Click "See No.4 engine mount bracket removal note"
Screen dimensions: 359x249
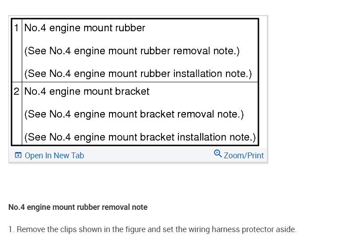coord(134,114)
